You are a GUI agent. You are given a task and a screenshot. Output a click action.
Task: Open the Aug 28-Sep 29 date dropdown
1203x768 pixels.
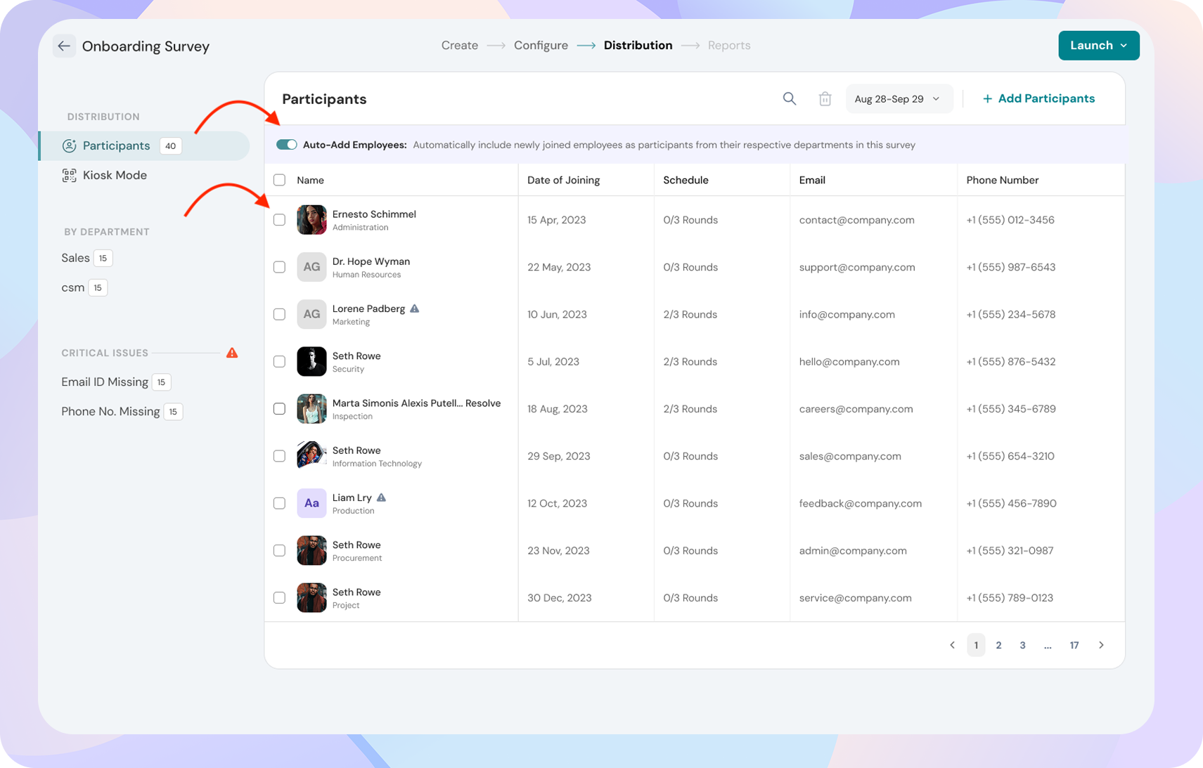point(898,99)
